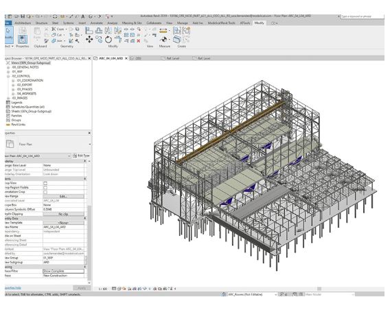
Task: Open the Manage ribbon tab
Action: (183, 23)
